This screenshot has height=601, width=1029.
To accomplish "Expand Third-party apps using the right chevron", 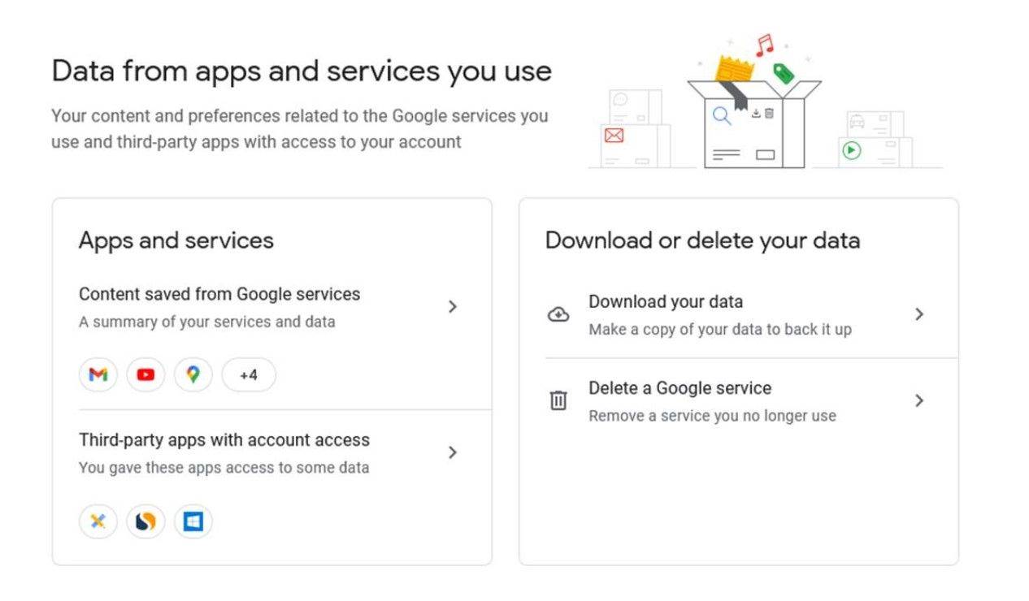I will click(x=453, y=452).
